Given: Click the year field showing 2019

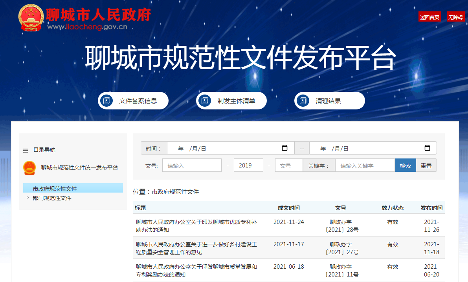Looking at the screenshot, I should pos(248,165).
